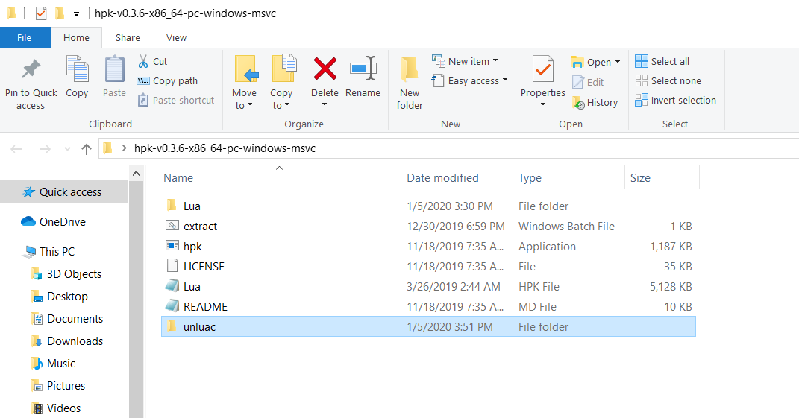Switch to the Share ribbon tab
This screenshot has width=799, height=418.
point(128,38)
